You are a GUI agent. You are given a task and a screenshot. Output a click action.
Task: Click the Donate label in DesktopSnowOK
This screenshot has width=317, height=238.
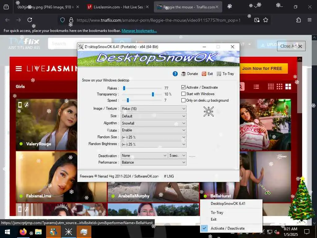pyautogui.click(x=193, y=74)
